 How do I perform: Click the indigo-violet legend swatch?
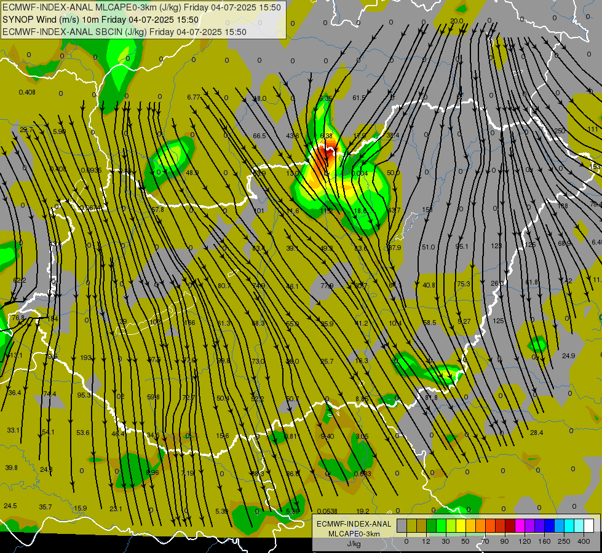pos(539,525)
